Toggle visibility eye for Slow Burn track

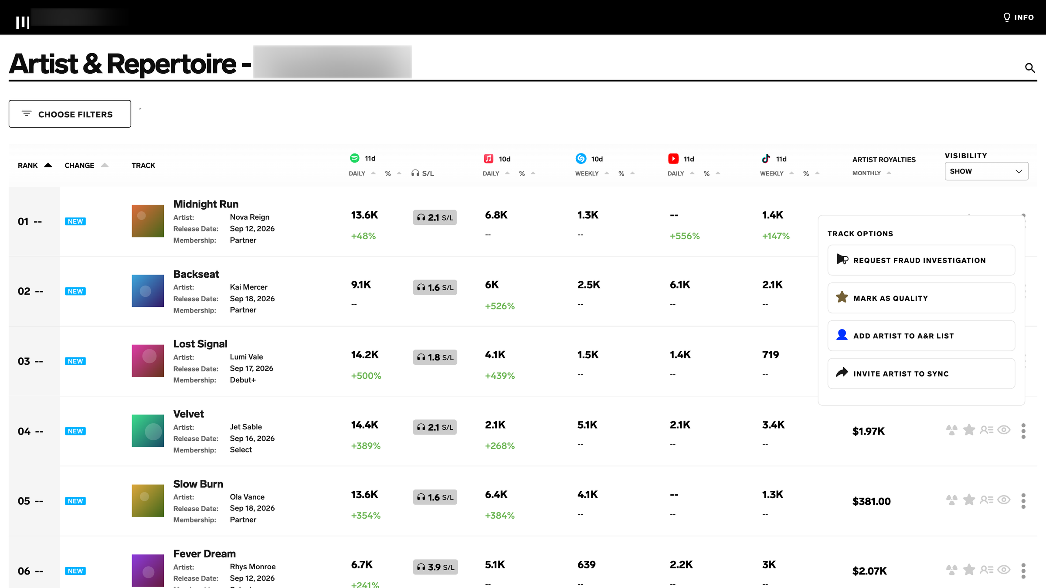click(1004, 500)
